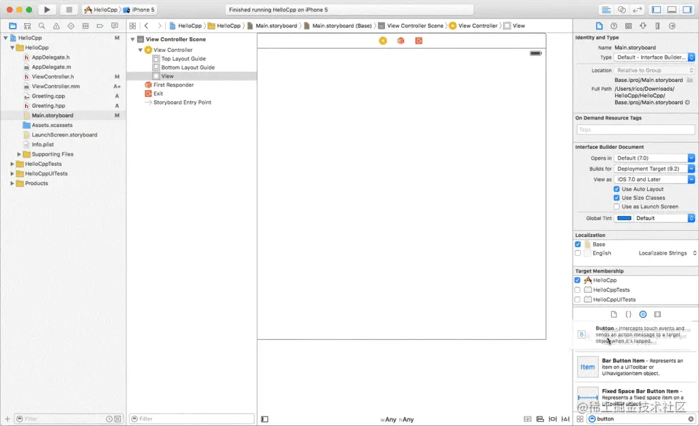699x426 pixels.
Task: Show the Code Snippet library
Action: 628,314
